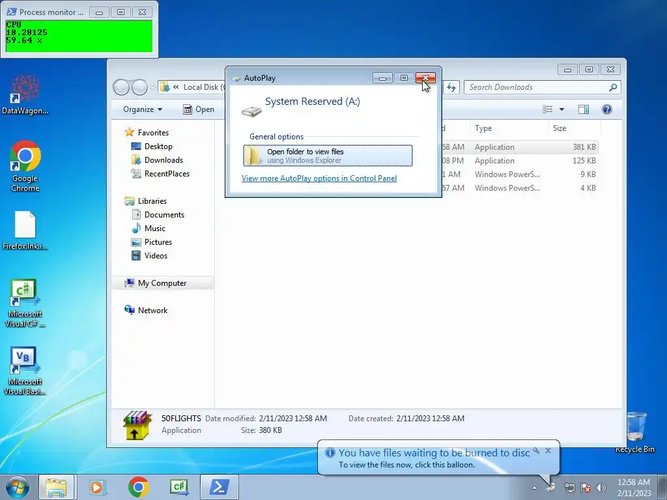Select Desktop under Favorites
Viewport: 667px width, 500px height.
tap(152, 146)
